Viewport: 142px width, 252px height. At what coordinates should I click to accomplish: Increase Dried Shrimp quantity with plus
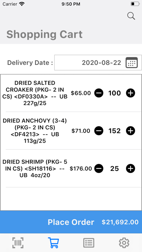[130, 169]
